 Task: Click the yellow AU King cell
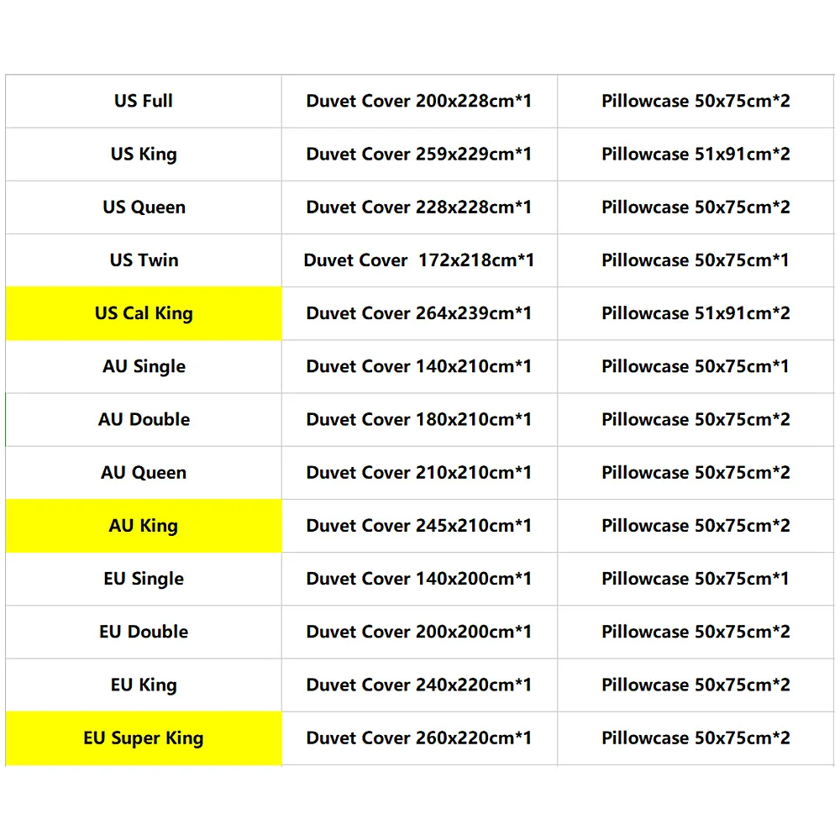click(x=144, y=526)
